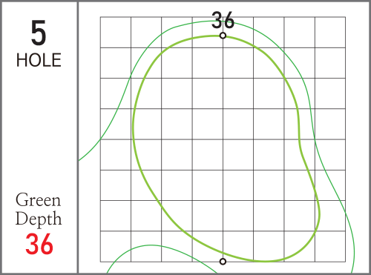Click the word Green in the side panel

(x=38, y=200)
